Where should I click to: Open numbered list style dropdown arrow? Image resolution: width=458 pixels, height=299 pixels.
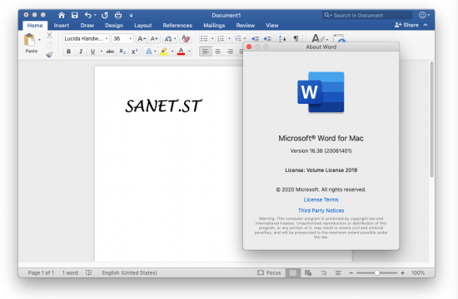point(229,38)
